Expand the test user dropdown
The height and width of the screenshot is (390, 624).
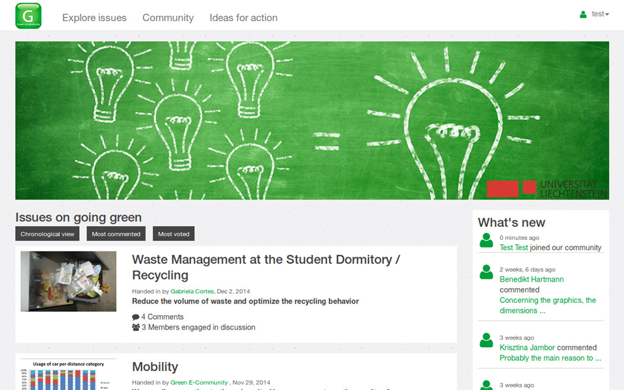(600, 14)
